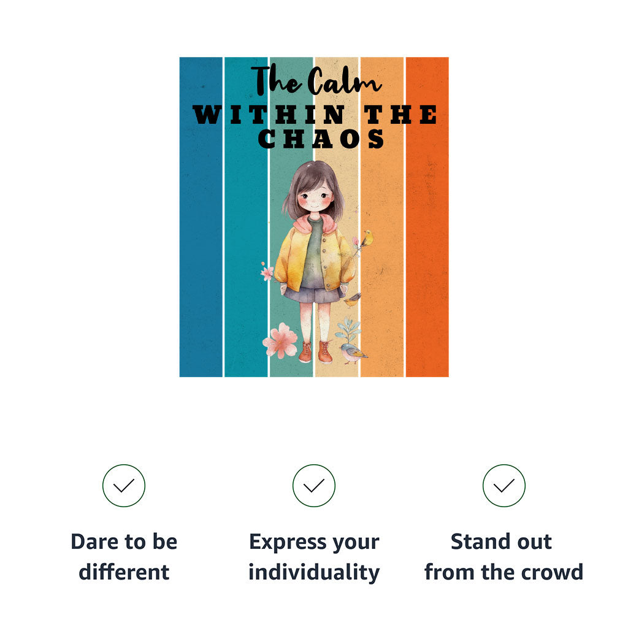
Task: Click the checkmark above "Express your individuality"
Action: tap(314, 486)
